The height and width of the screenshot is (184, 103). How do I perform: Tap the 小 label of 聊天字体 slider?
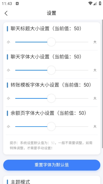point(8,70)
